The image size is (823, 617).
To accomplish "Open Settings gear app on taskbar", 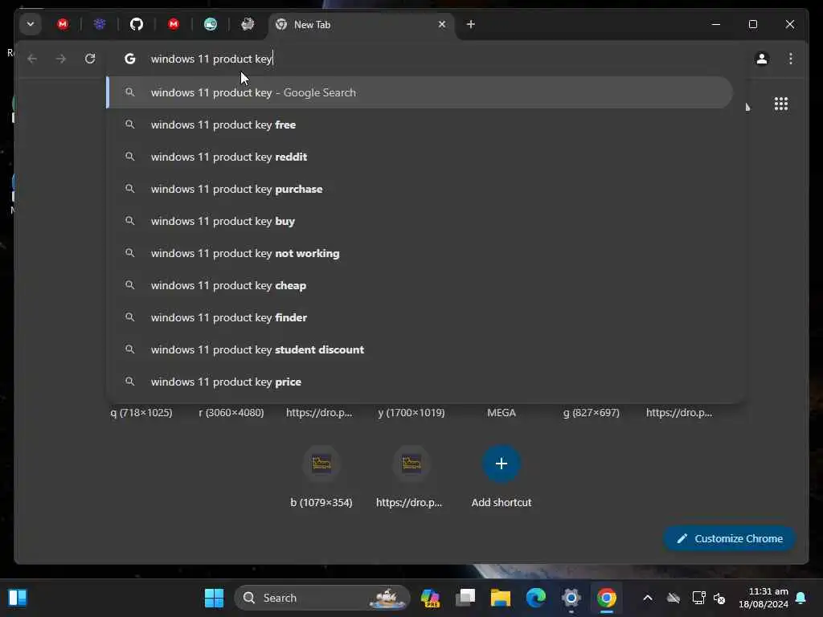I will [571, 598].
